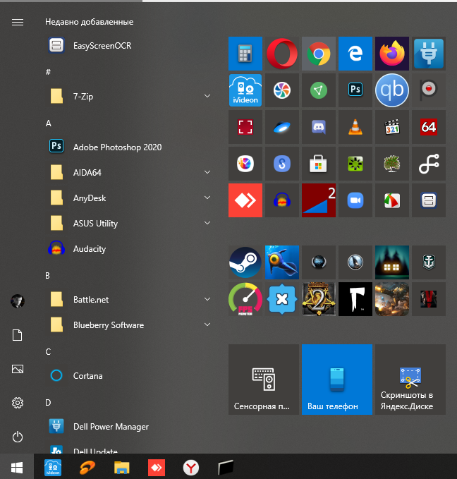Viewport: 457px width, 479px height.
Task: Open the Ivideon tile
Action: (x=245, y=90)
